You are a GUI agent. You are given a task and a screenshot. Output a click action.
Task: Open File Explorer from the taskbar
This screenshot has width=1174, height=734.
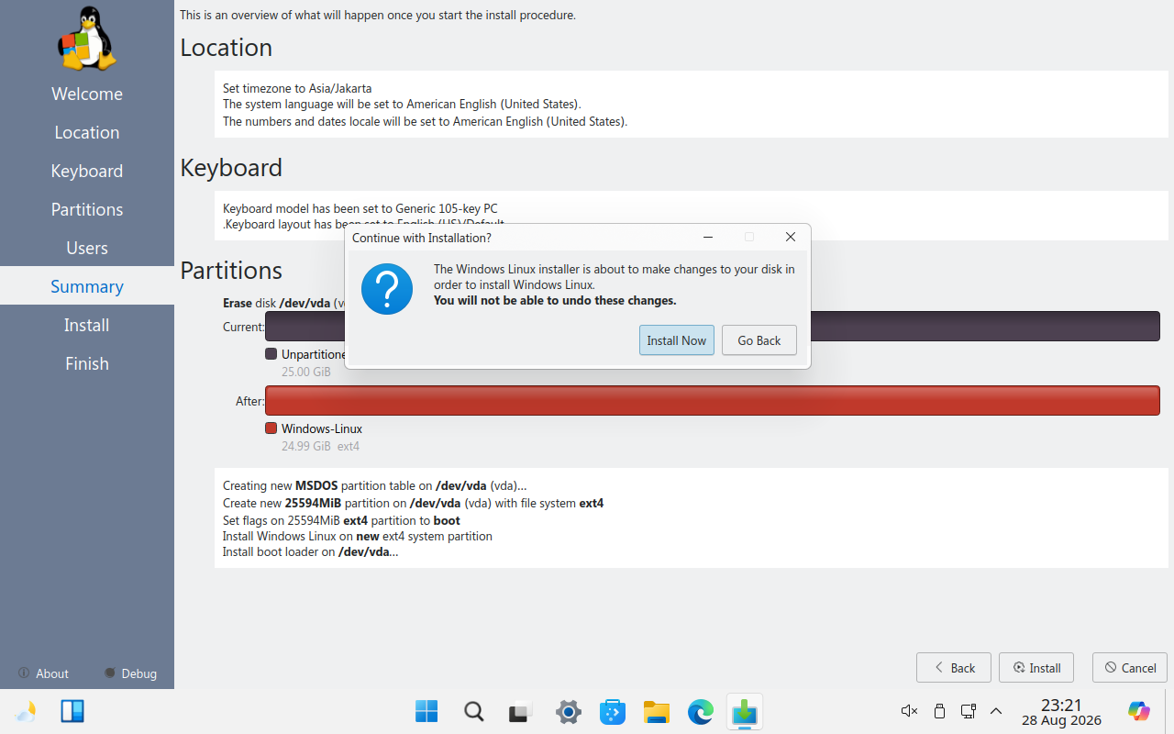657,711
